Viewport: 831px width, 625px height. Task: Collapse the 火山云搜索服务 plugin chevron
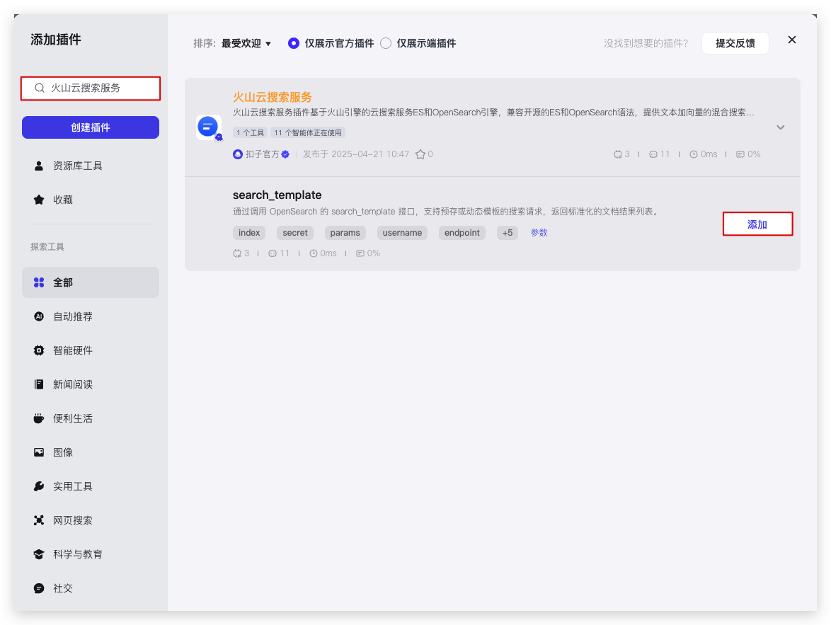(x=781, y=127)
